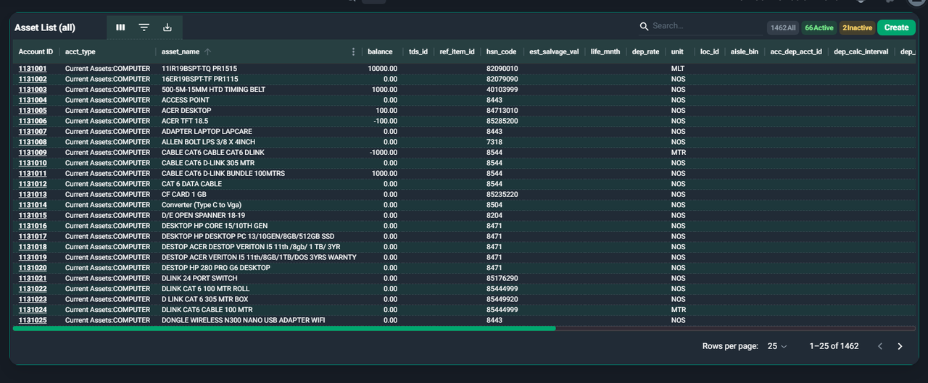Click the dep_rate column header
928x383 pixels.
coord(646,52)
